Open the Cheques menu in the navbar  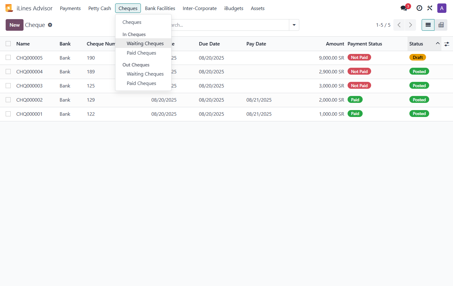click(128, 8)
